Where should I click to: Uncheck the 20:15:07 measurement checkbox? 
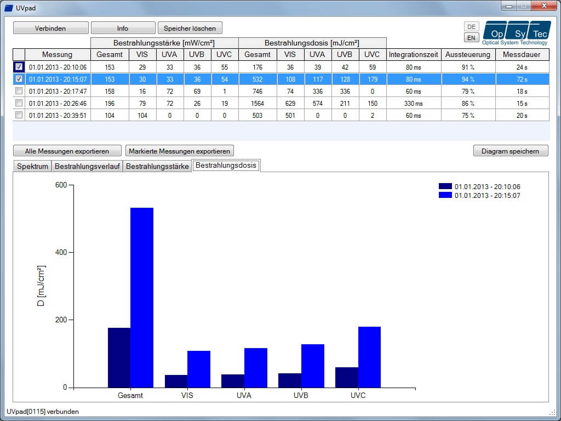[19, 79]
